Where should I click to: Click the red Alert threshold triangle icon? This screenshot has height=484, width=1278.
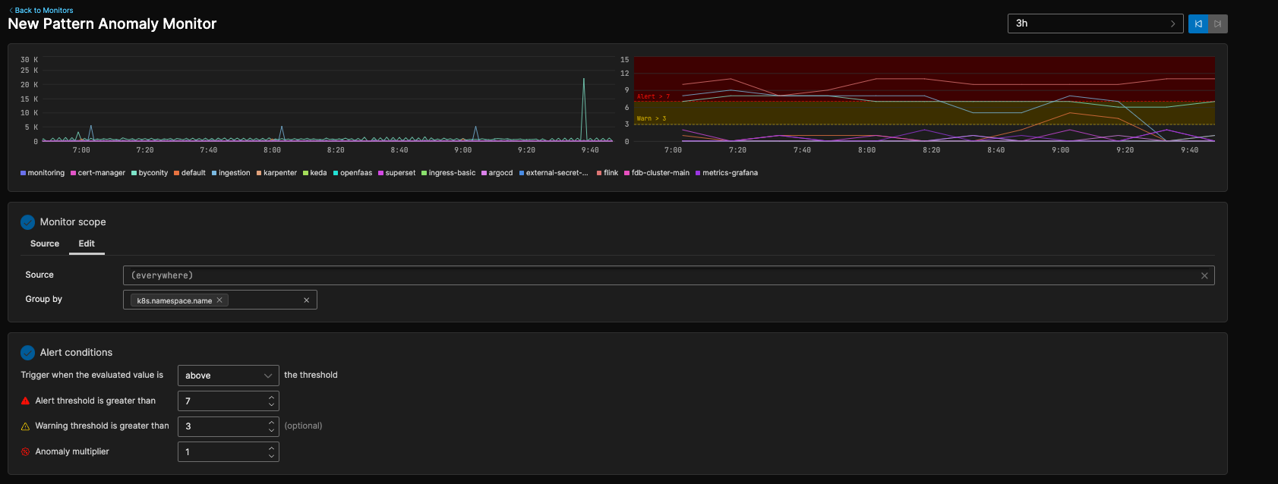point(25,401)
